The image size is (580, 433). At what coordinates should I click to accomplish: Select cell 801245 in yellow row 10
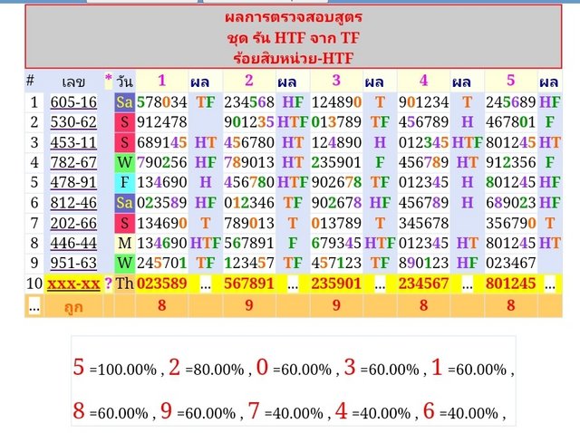[x=511, y=284]
